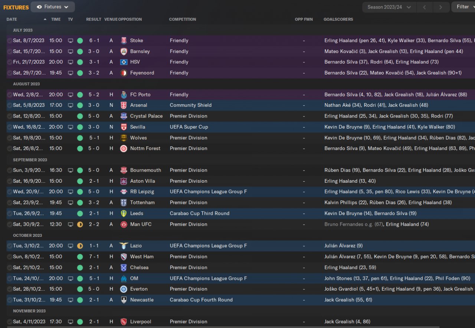Open the Filter dropdown
This screenshot has height=328, width=475.
(x=463, y=7)
